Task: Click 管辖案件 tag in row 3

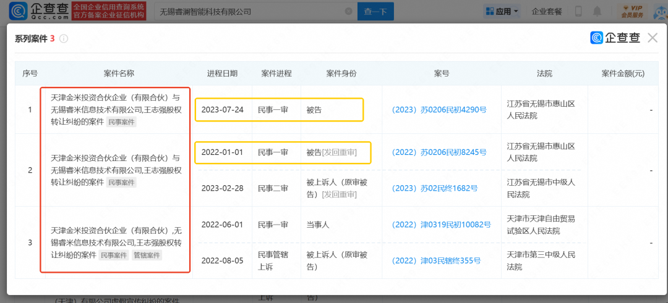Action: (x=147, y=255)
